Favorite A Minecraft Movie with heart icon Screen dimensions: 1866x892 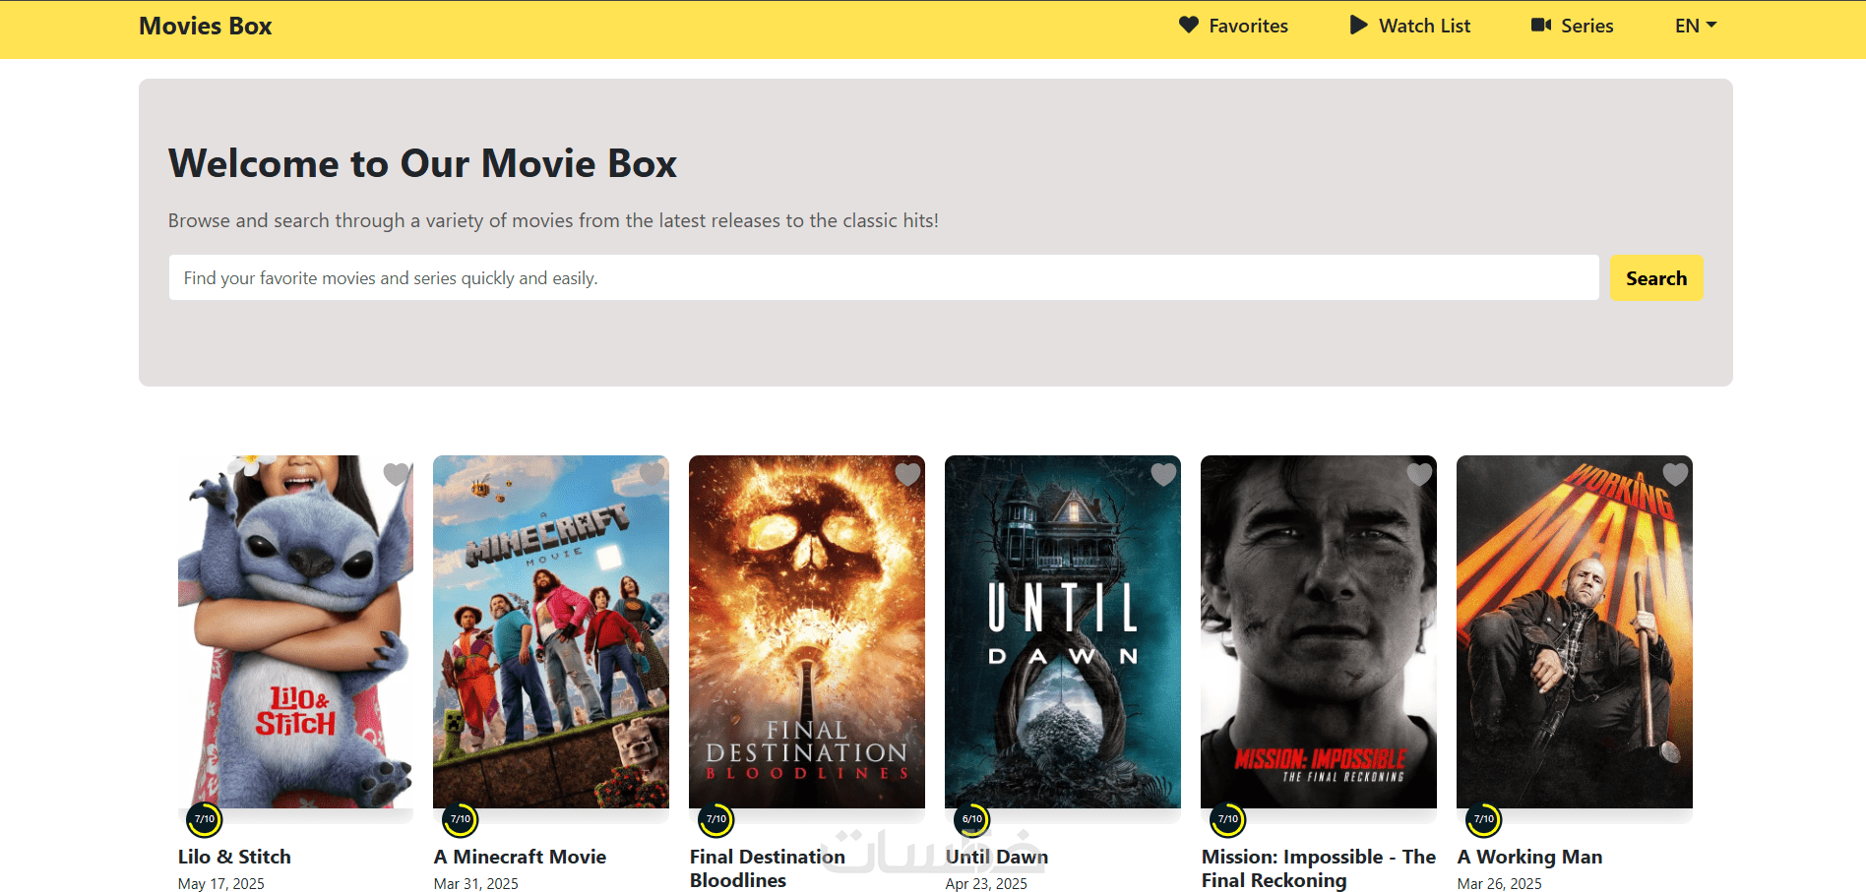[652, 474]
